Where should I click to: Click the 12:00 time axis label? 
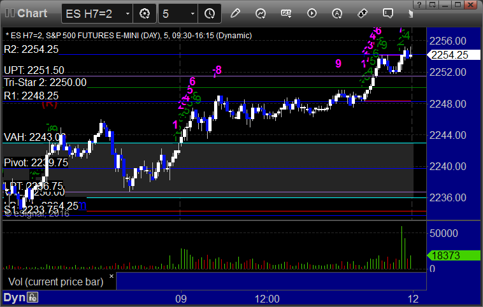(x=267, y=299)
